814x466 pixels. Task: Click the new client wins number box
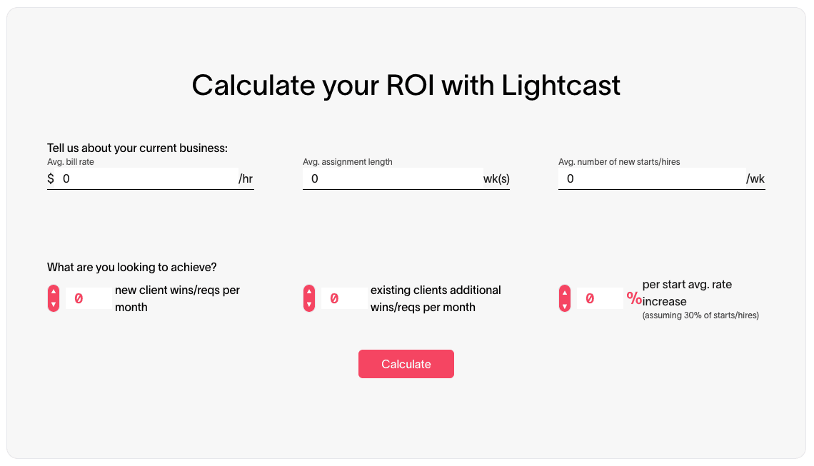pyautogui.click(x=89, y=298)
